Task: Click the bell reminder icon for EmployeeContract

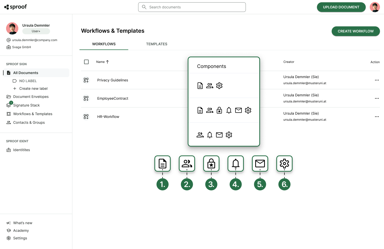Action: [x=229, y=110]
